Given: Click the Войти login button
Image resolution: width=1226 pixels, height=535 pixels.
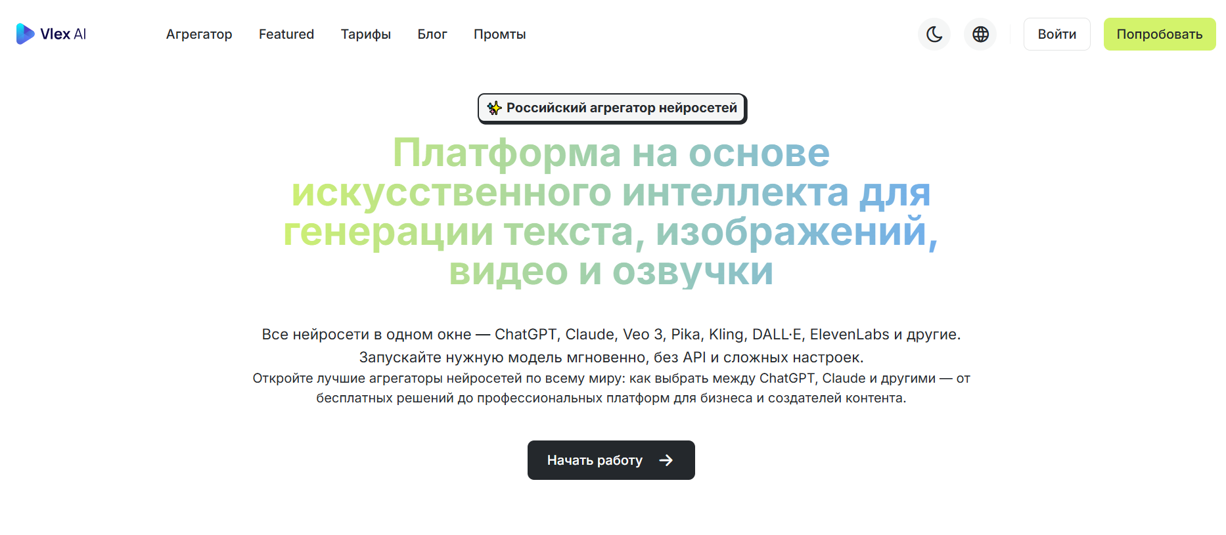Looking at the screenshot, I should tap(1056, 34).
